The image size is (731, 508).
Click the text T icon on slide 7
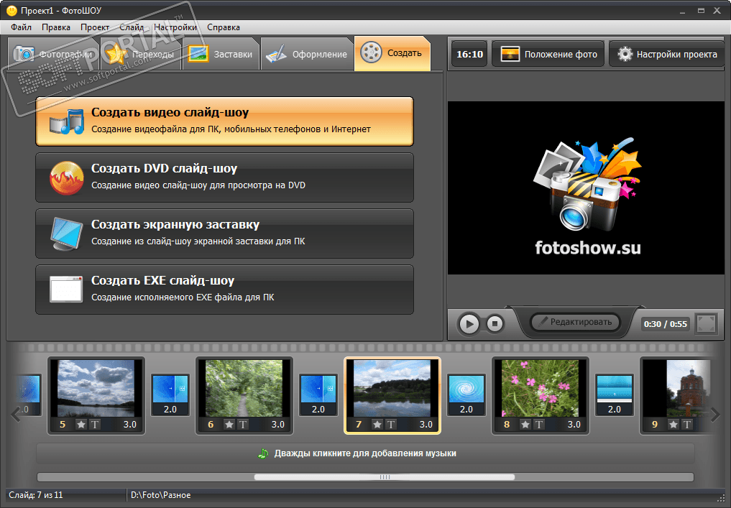pyautogui.click(x=391, y=425)
